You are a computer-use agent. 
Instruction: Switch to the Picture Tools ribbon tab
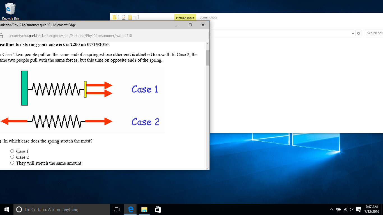point(185,18)
